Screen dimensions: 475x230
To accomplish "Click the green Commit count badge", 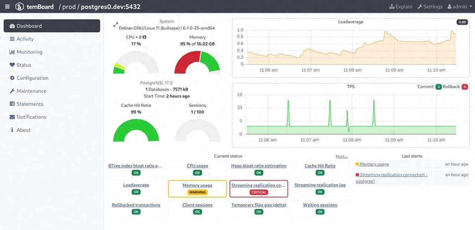I will [x=439, y=87].
